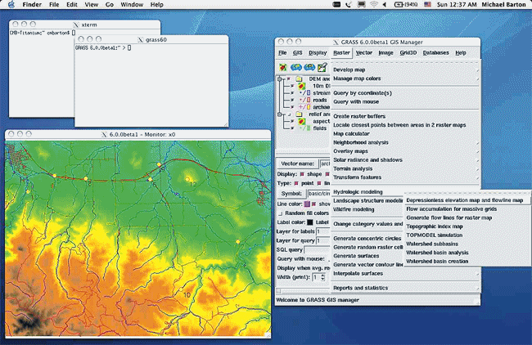Expand Interpolate surfaces submenu
Image resolution: width=532 pixels, height=345 pixels.
405,274
